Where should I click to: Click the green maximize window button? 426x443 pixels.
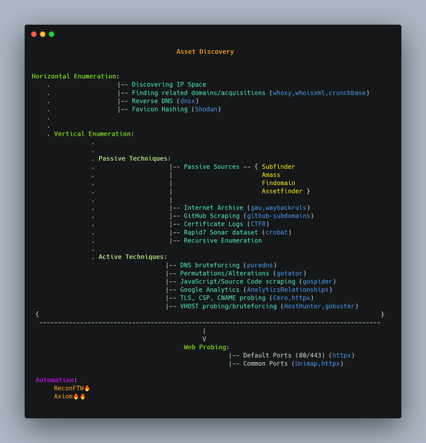pyautogui.click(x=51, y=34)
